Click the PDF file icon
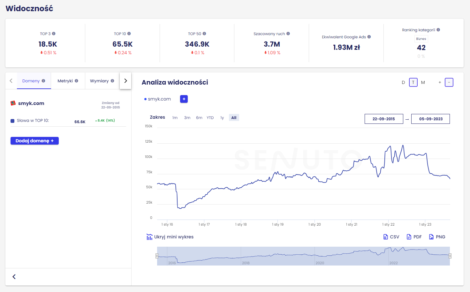 (409, 237)
